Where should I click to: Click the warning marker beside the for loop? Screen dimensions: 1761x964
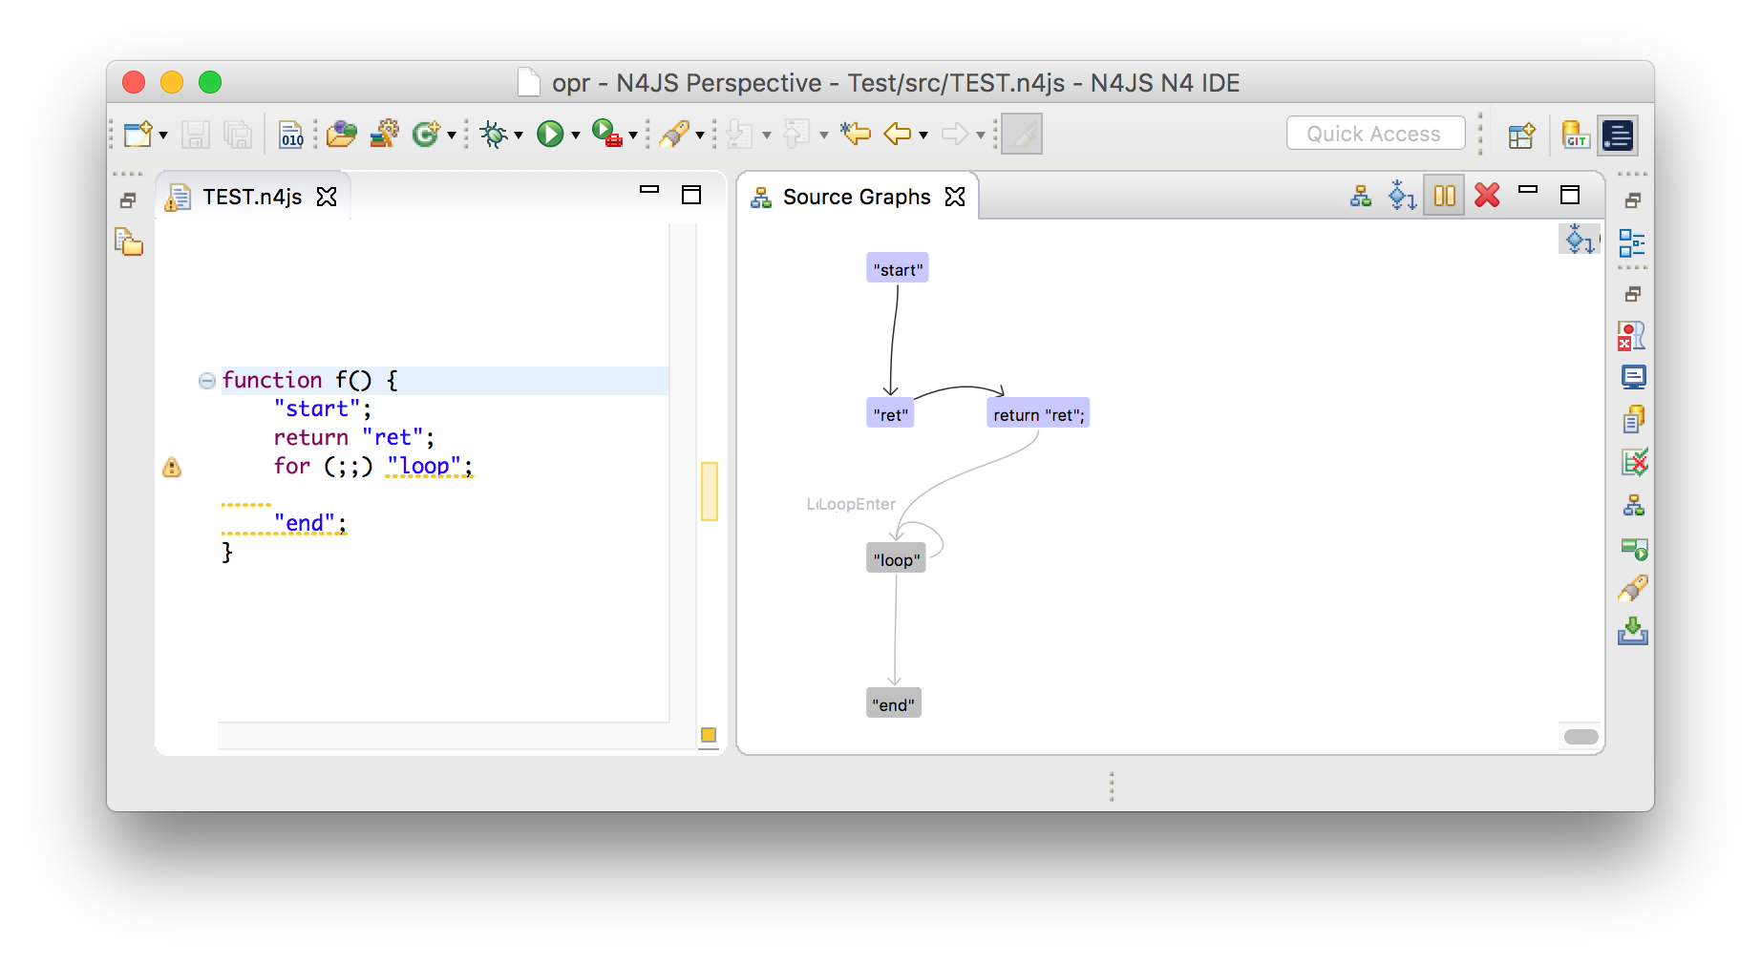coord(172,468)
